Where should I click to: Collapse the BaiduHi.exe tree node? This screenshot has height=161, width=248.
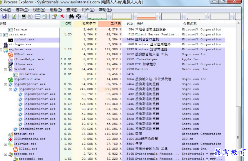[6, 70]
